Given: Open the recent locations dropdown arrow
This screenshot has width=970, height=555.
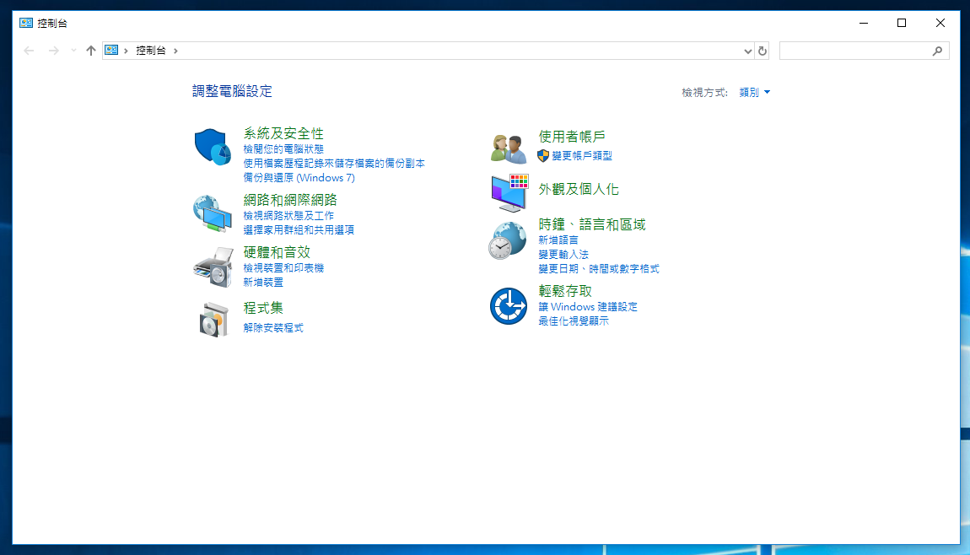Looking at the screenshot, I should tap(73, 51).
